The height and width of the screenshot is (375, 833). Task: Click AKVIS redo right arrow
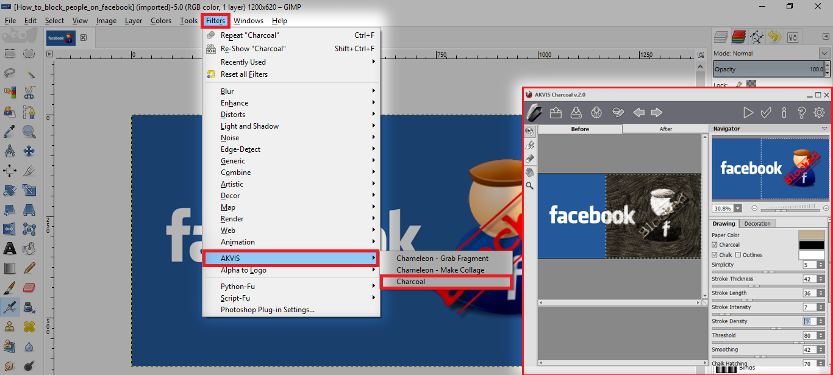657,112
